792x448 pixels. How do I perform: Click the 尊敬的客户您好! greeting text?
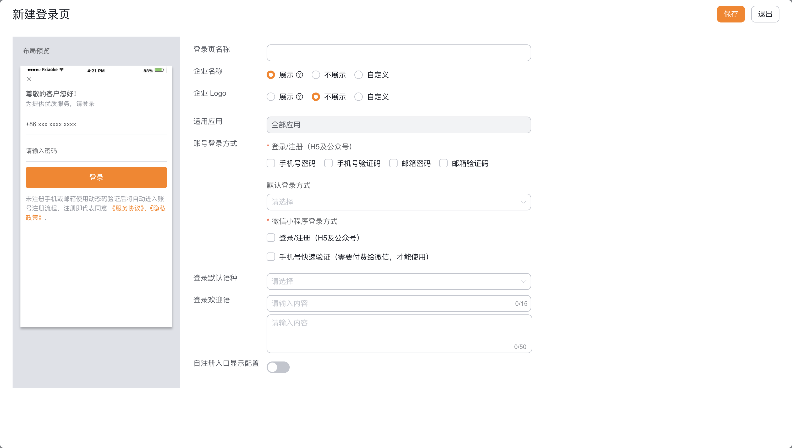click(x=51, y=94)
